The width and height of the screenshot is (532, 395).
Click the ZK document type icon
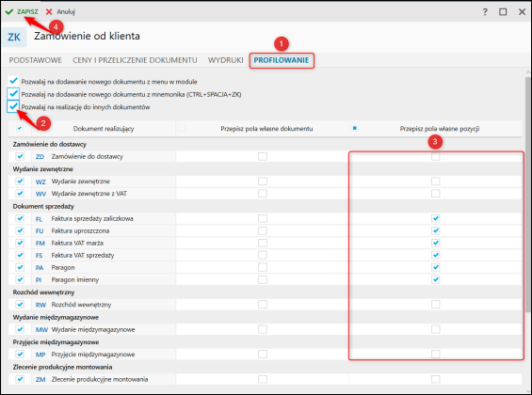tap(14, 37)
